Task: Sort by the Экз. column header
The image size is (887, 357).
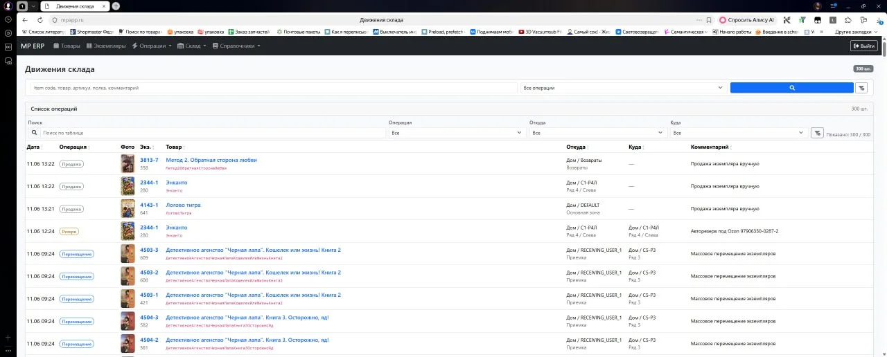Action: pos(146,147)
